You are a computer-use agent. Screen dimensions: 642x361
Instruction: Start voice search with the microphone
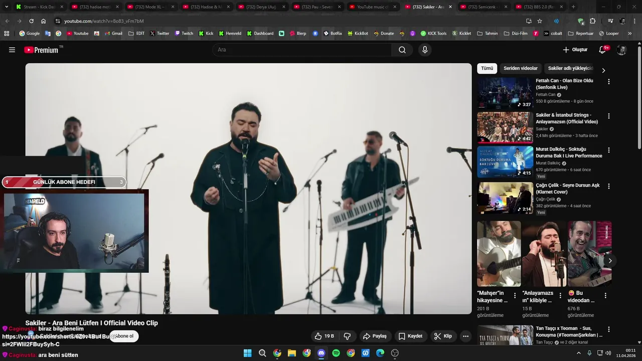point(425,50)
